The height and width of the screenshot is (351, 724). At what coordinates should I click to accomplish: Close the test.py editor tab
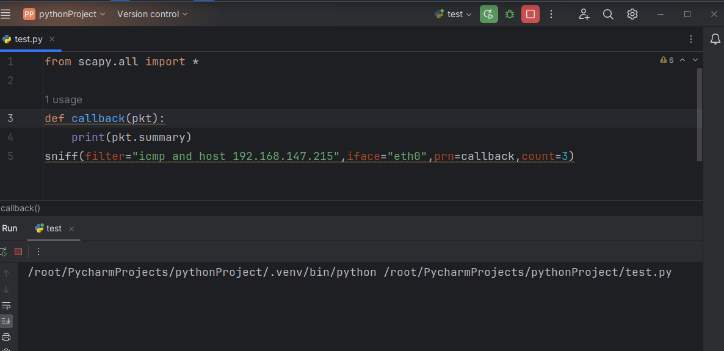(52, 39)
